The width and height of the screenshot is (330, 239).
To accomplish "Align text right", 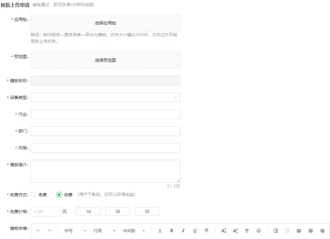I will click(x=322, y=231).
